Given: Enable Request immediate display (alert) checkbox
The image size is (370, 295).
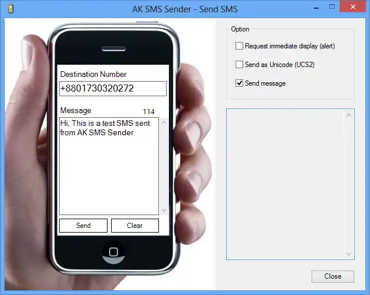Looking at the screenshot, I should click(x=239, y=45).
